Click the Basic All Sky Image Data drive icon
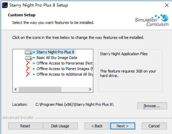172x134 pixels. 28,58
